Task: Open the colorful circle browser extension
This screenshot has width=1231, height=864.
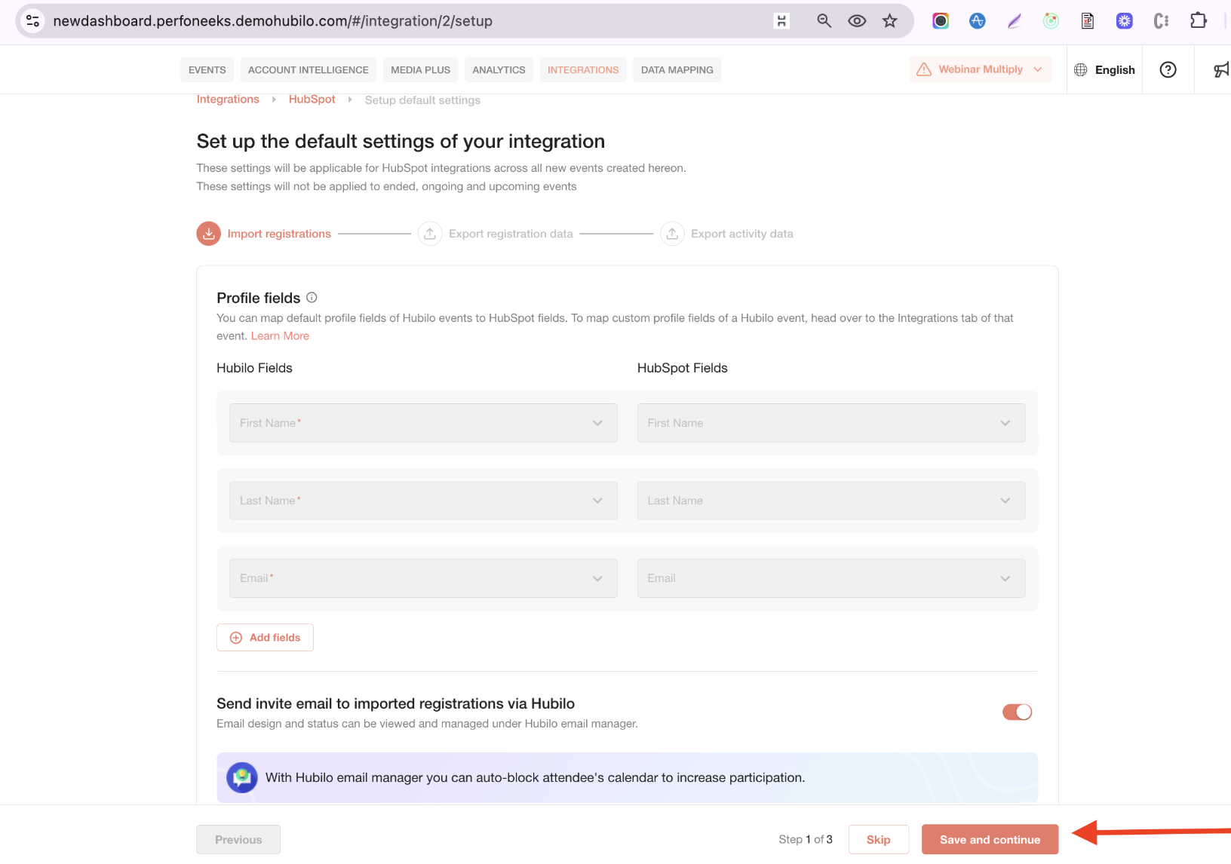Action: click(x=941, y=21)
